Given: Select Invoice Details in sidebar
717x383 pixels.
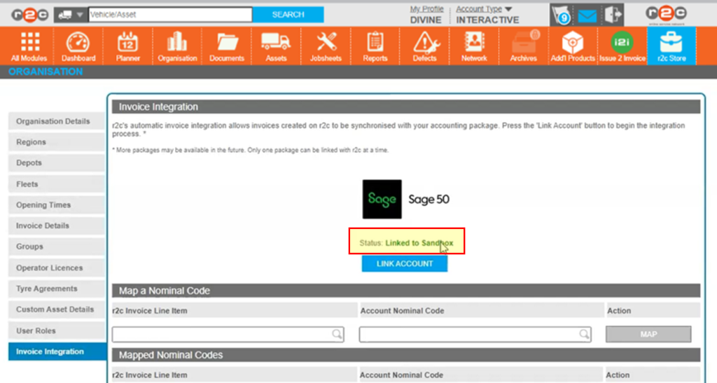Looking at the screenshot, I should 57,225.
